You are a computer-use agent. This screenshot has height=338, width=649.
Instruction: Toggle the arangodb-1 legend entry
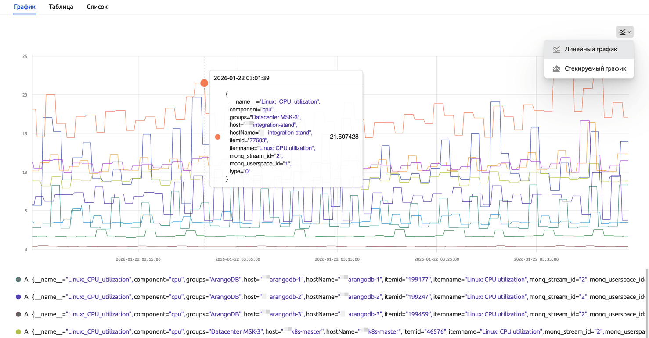pos(263,280)
